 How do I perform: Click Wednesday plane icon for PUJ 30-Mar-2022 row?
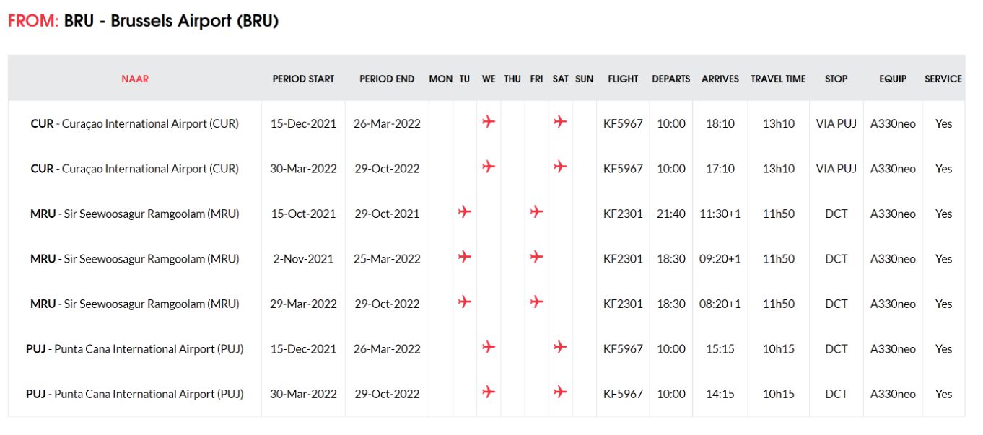click(x=489, y=392)
